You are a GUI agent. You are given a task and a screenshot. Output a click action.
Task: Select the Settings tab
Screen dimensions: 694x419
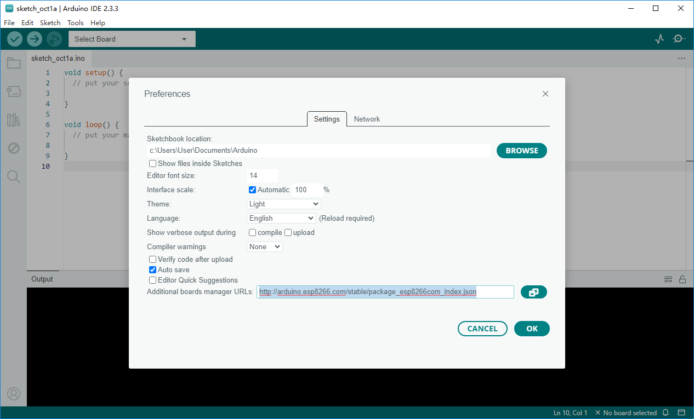[327, 119]
